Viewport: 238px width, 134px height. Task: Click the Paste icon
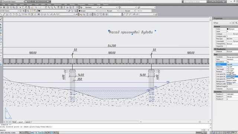point(26,7)
